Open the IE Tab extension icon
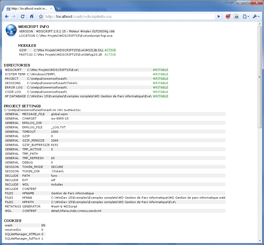 [x=236, y=17]
